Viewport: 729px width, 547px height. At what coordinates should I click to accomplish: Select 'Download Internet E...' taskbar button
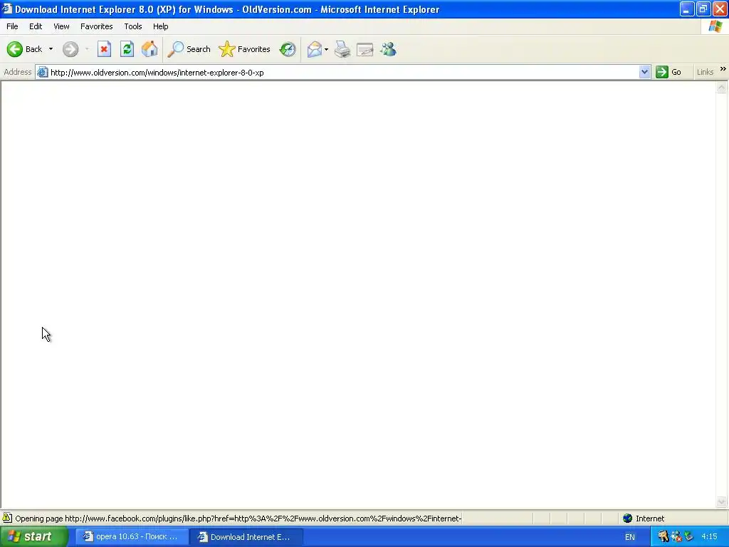coord(246,537)
